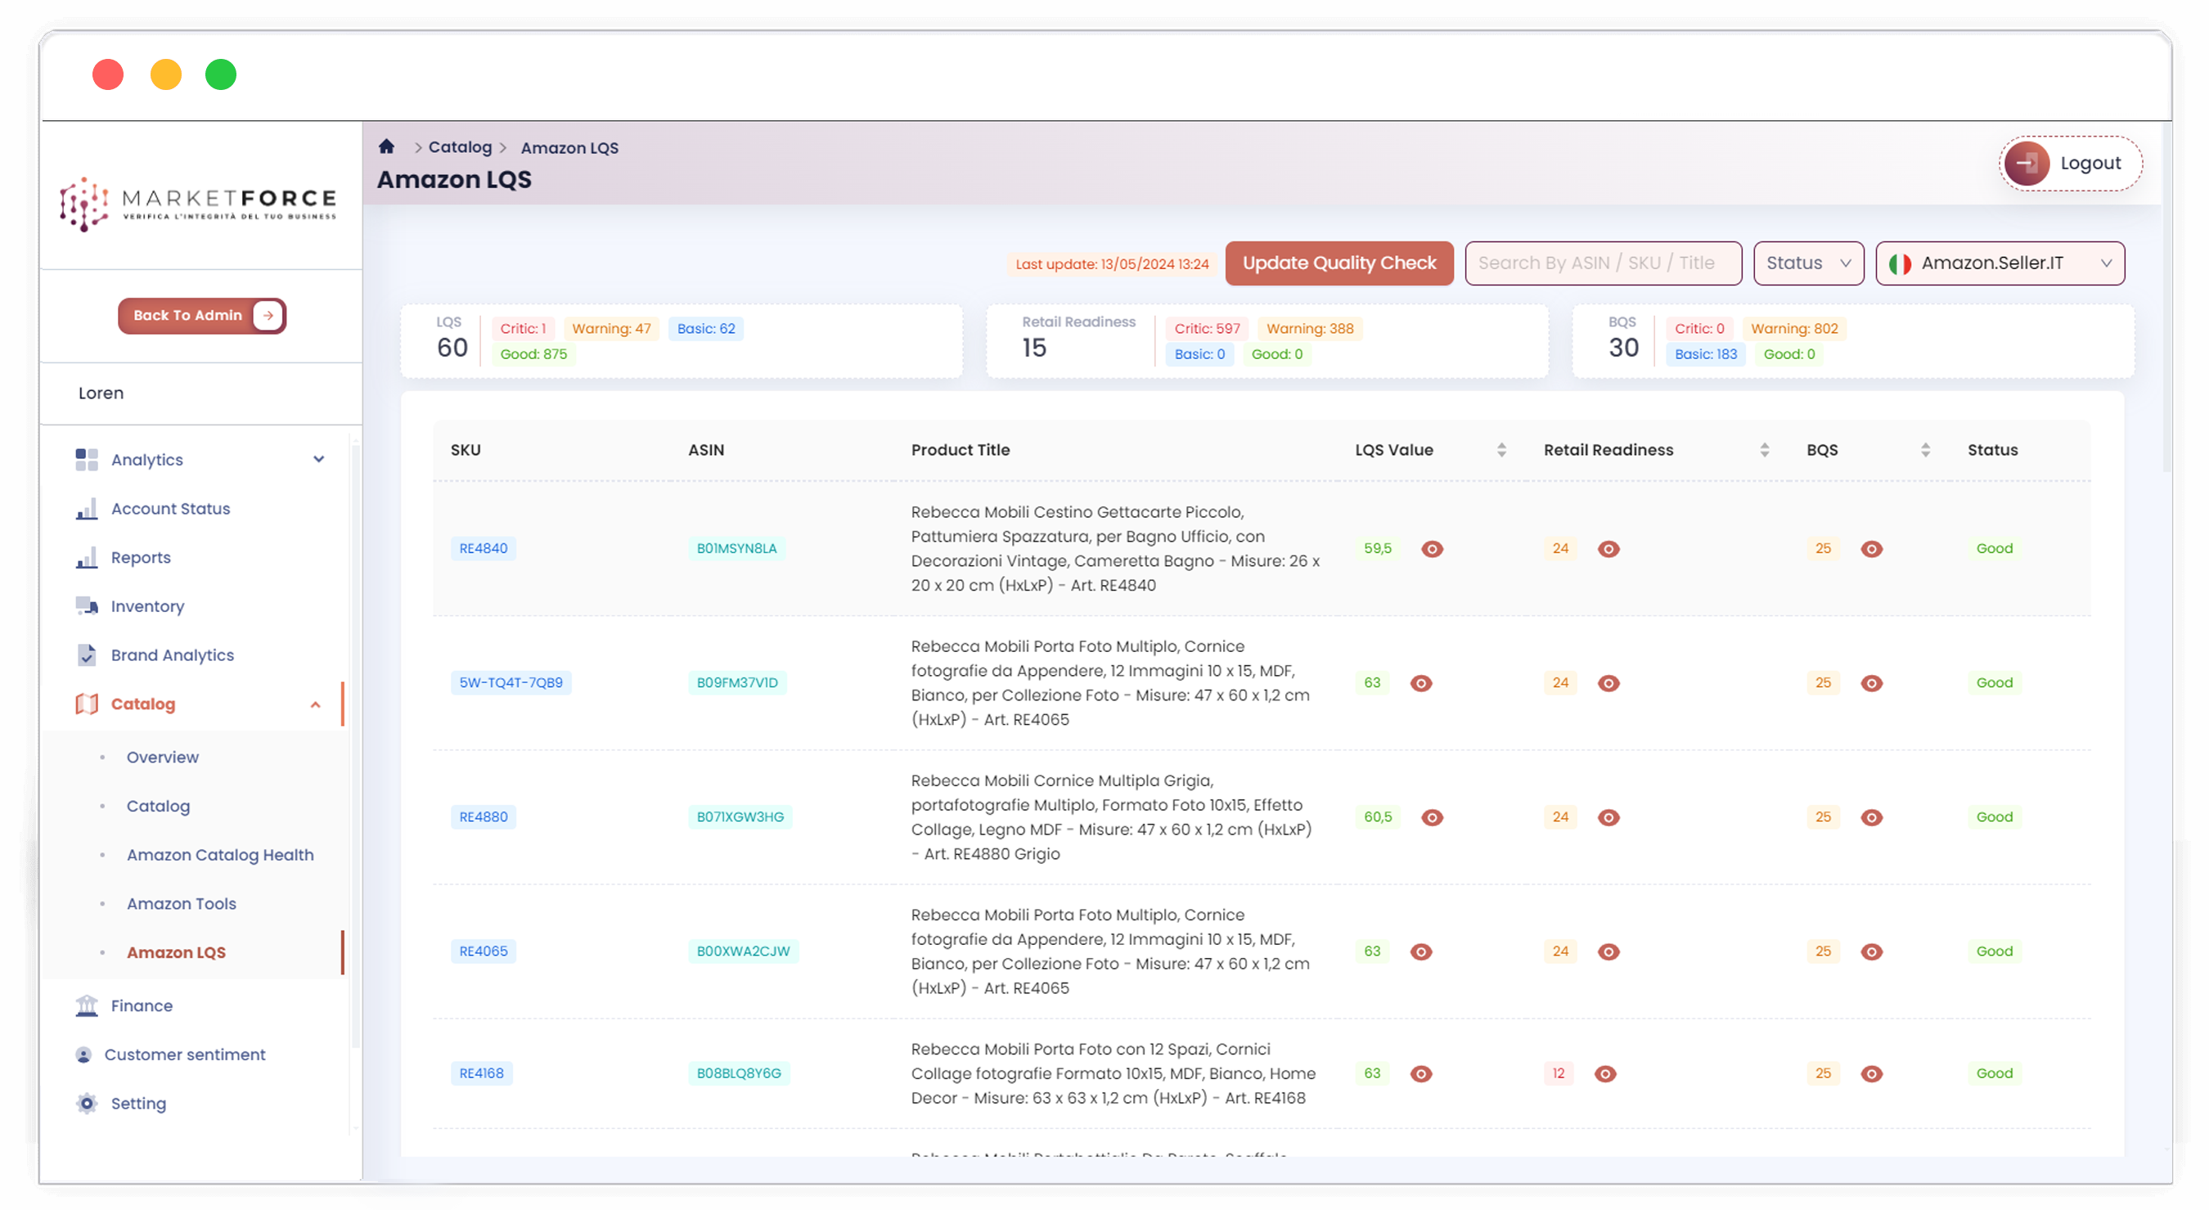Open ASIN link B09FM37V1D
Image resolution: width=2209 pixels, height=1210 pixels.
click(736, 683)
